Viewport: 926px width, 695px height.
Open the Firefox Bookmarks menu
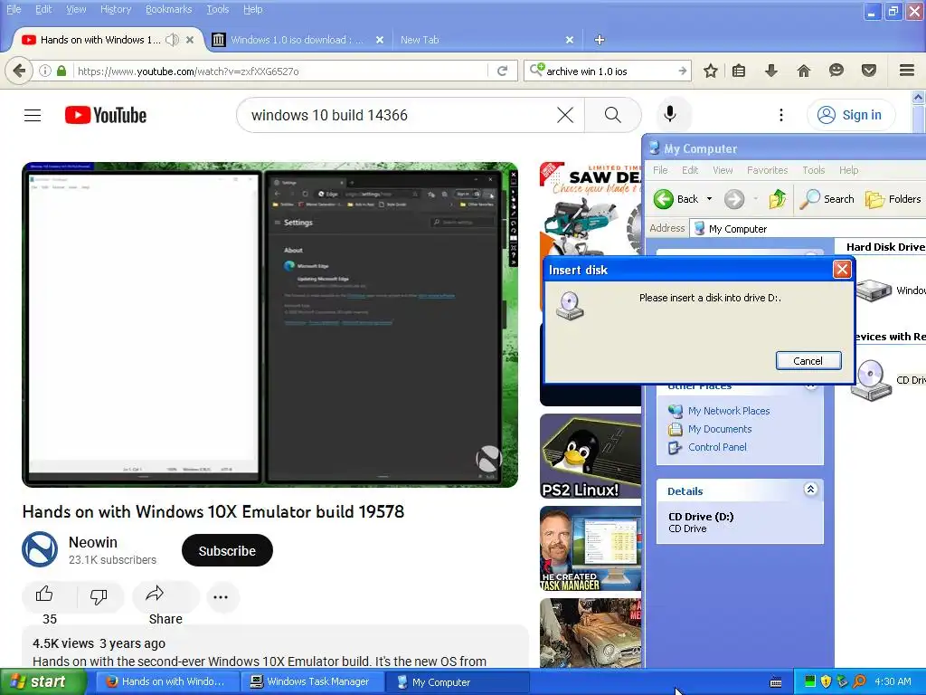coord(168,9)
